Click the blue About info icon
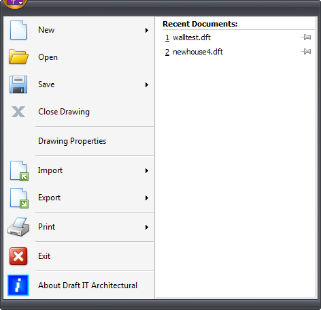 click(x=18, y=285)
